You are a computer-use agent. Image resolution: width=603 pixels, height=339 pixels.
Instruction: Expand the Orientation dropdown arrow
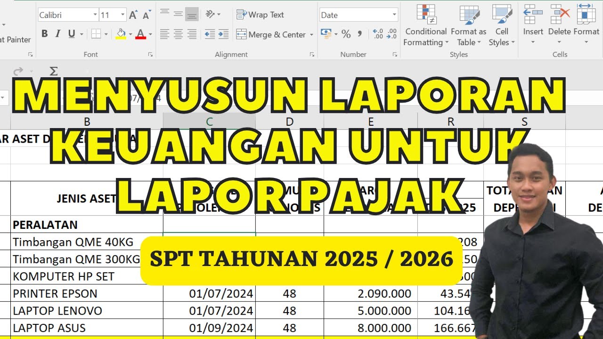(x=219, y=15)
